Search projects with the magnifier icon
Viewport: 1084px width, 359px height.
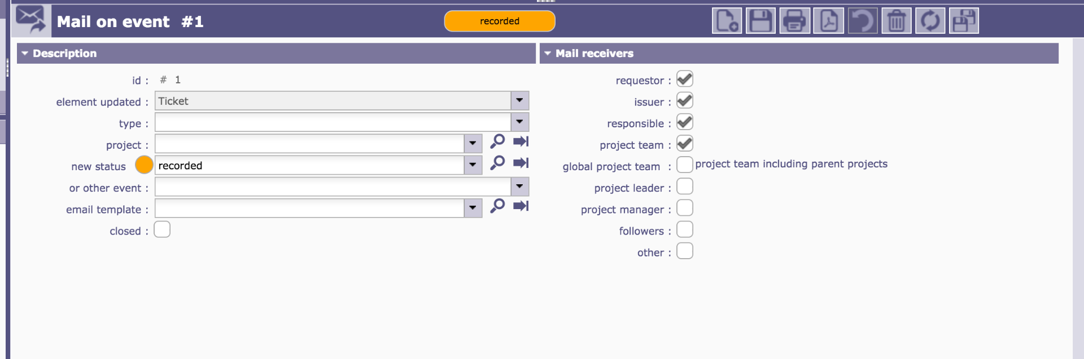(497, 141)
